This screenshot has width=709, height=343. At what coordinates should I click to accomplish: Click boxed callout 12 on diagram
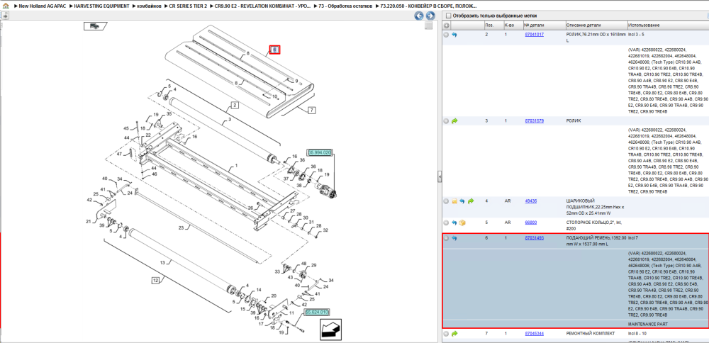155,281
